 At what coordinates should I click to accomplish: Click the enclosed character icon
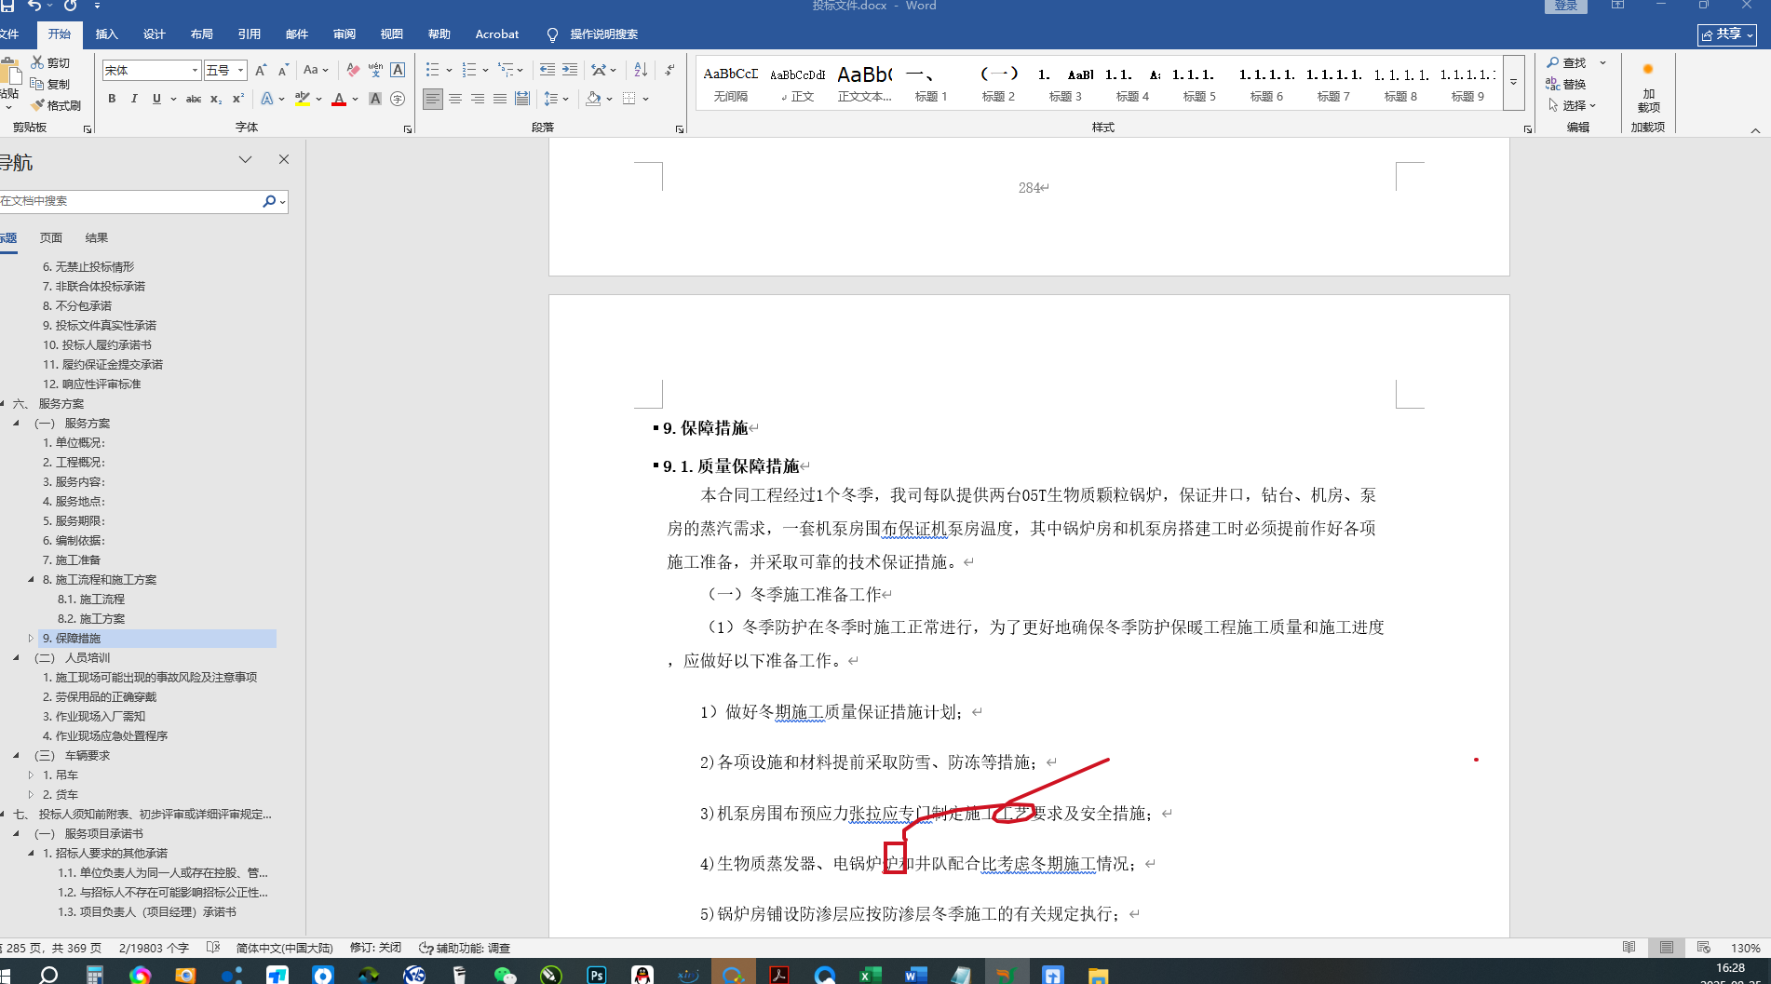(398, 99)
